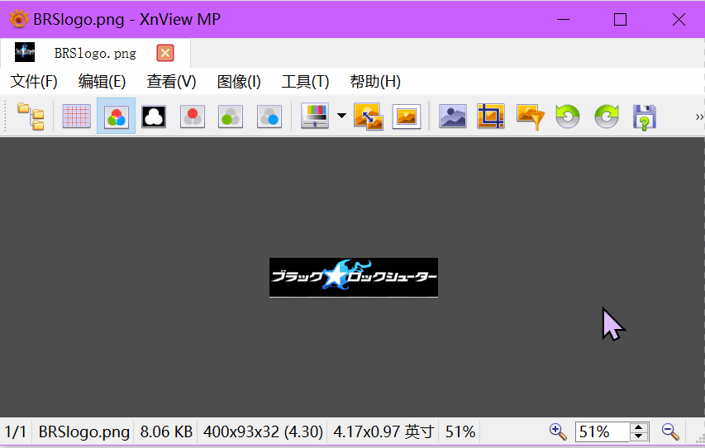Click the 51% status bar zoom text
This screenshot has width=705, height=448.
(460, 431)
